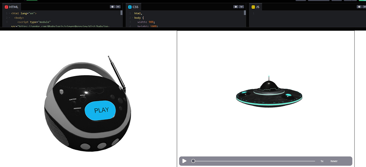The height and width of the screenshot is (167, 366).
Task: Open the HTML panel settings gear
Action: pos(112,7)
